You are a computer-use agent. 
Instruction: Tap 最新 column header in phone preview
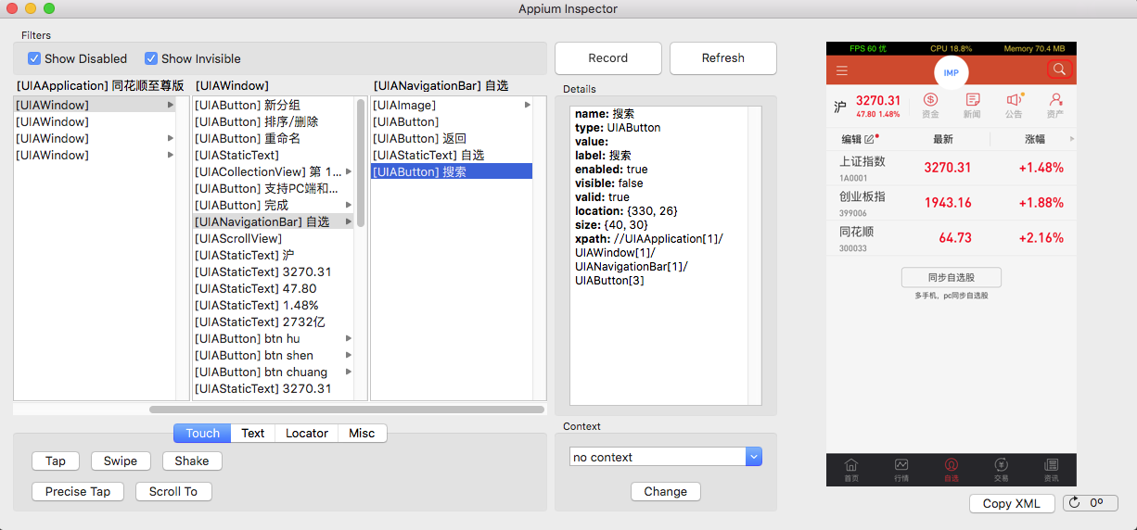[943, 139]
